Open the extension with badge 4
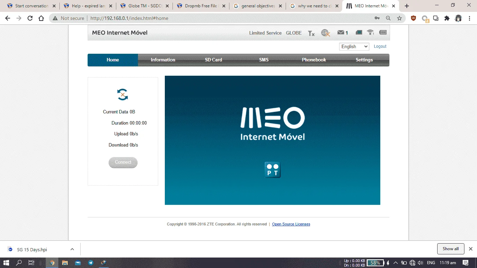Image resolution: width=477 pixels, height=268 pixels. click(x=425, y=18)
